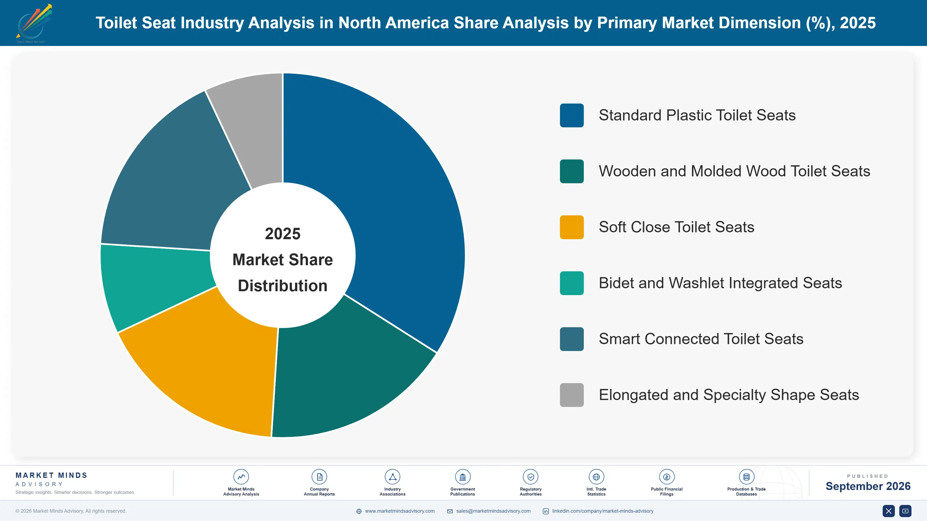Click the Standard Plastic Toilet Seats blue swatch
Image resolution: width=927 pixels, height=521 pixels.
tap(571, 115)
